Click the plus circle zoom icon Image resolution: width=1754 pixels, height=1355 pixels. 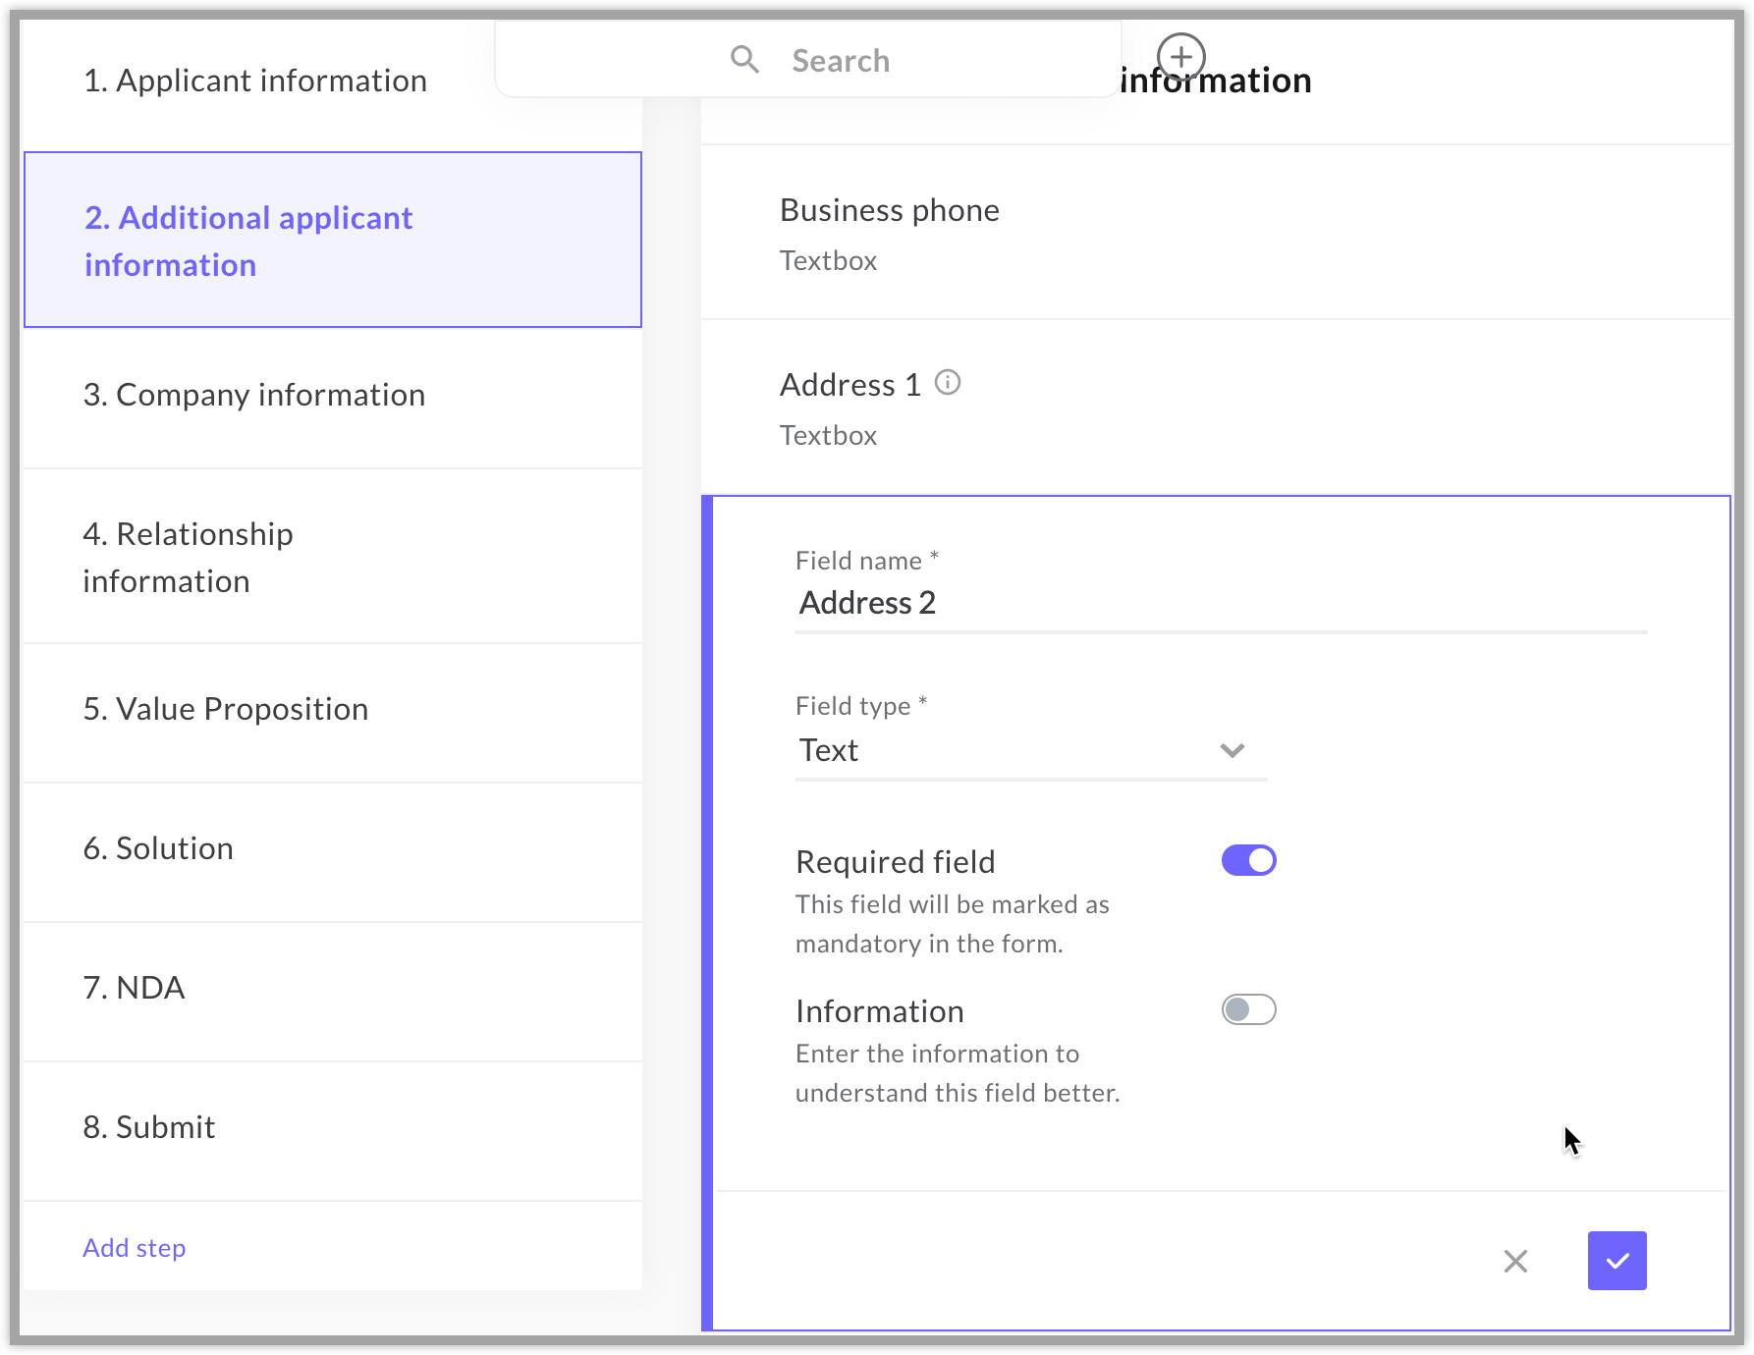[1180, 57]
